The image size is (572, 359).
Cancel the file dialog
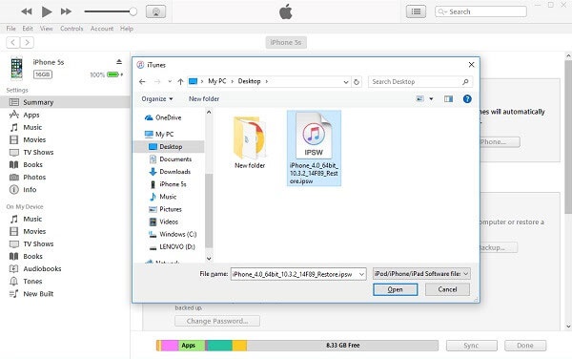click(447, 289)
